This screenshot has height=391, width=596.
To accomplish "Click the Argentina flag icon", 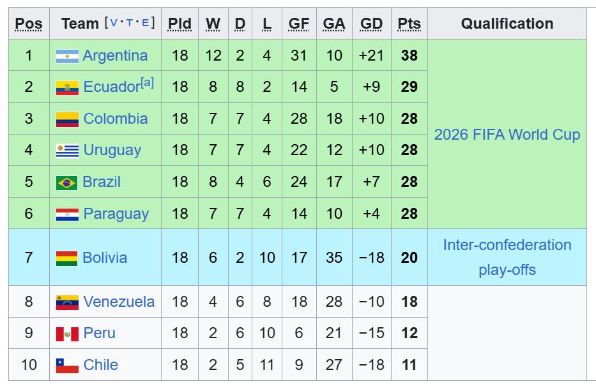I will [67, 56].
